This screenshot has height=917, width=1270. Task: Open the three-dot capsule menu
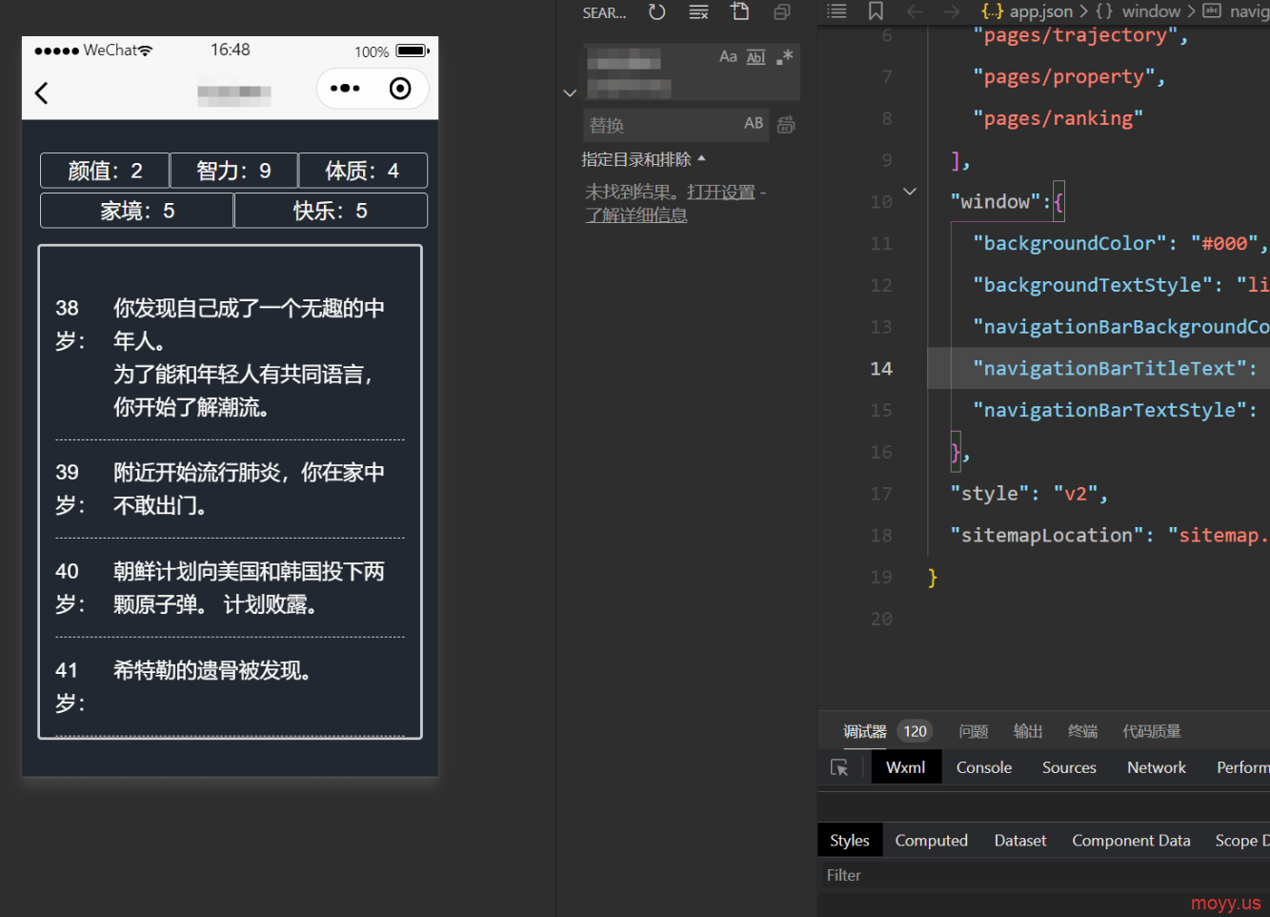tap(345, 89)
